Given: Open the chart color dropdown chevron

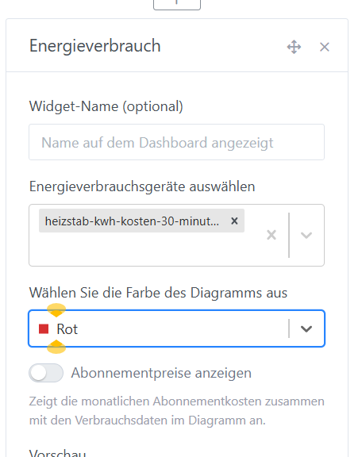Looking at the screenshot, I should pyautogui.click(x=306, y=328).
